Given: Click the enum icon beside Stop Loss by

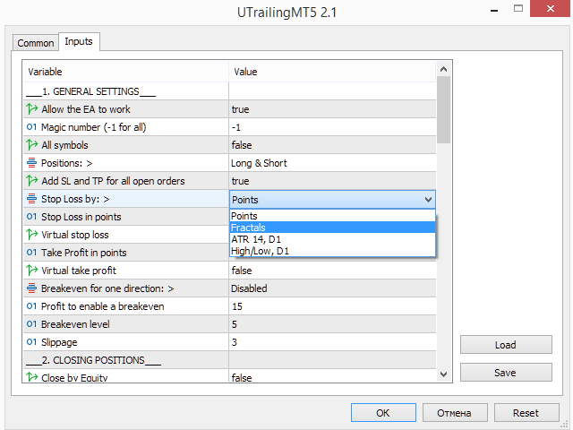Looking at the screenshot, I should point(32,199).
